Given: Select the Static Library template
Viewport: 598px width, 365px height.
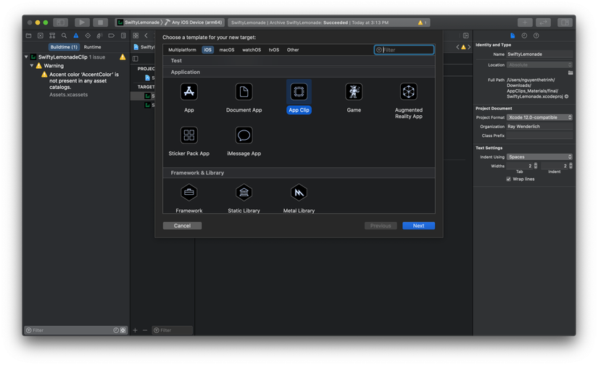Looking at the screenshot, I should pyautogui.click(x=244, y=193).
